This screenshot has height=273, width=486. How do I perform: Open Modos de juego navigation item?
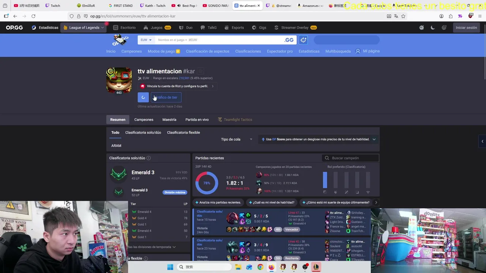(164, 51)
